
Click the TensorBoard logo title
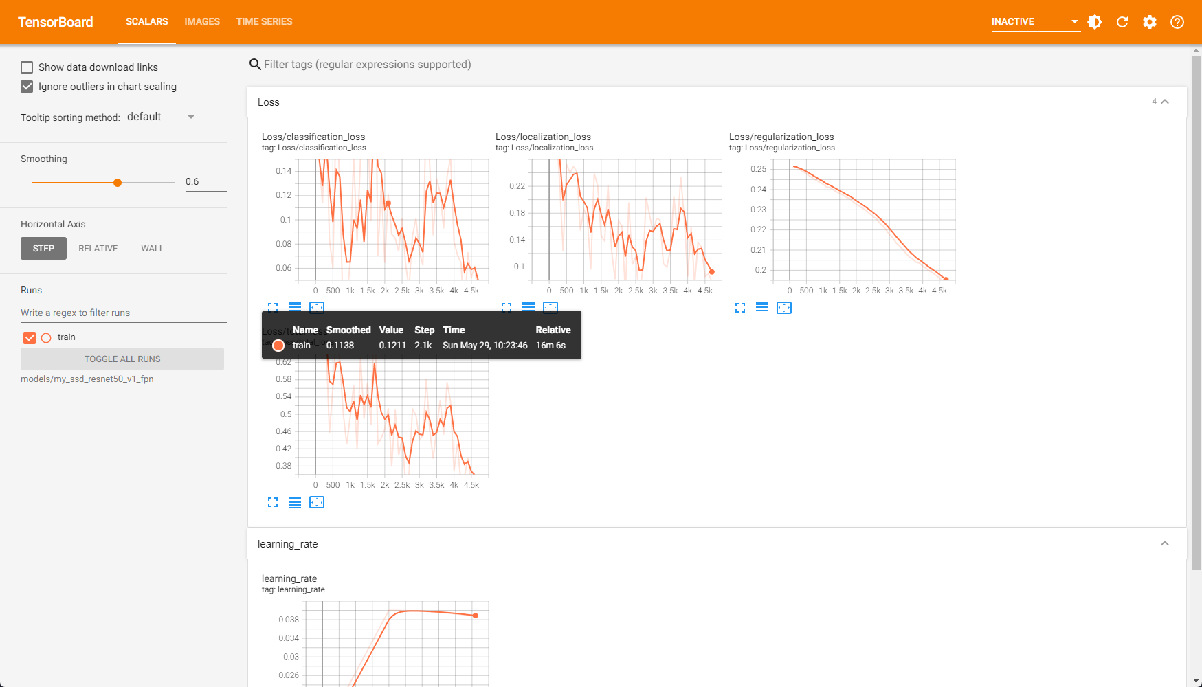56,22
